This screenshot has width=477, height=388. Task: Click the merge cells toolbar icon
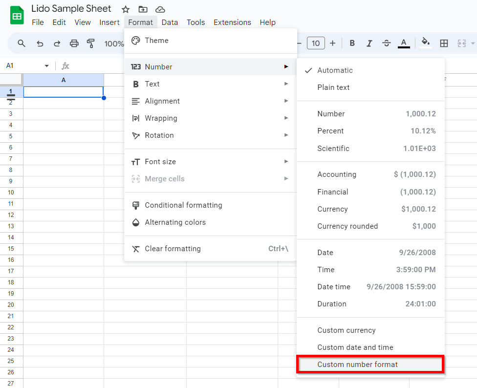[x=461, y=43]
